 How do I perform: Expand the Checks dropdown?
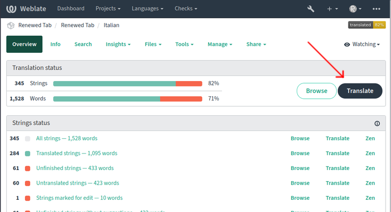pyautogui.click(x=186, y=8)
